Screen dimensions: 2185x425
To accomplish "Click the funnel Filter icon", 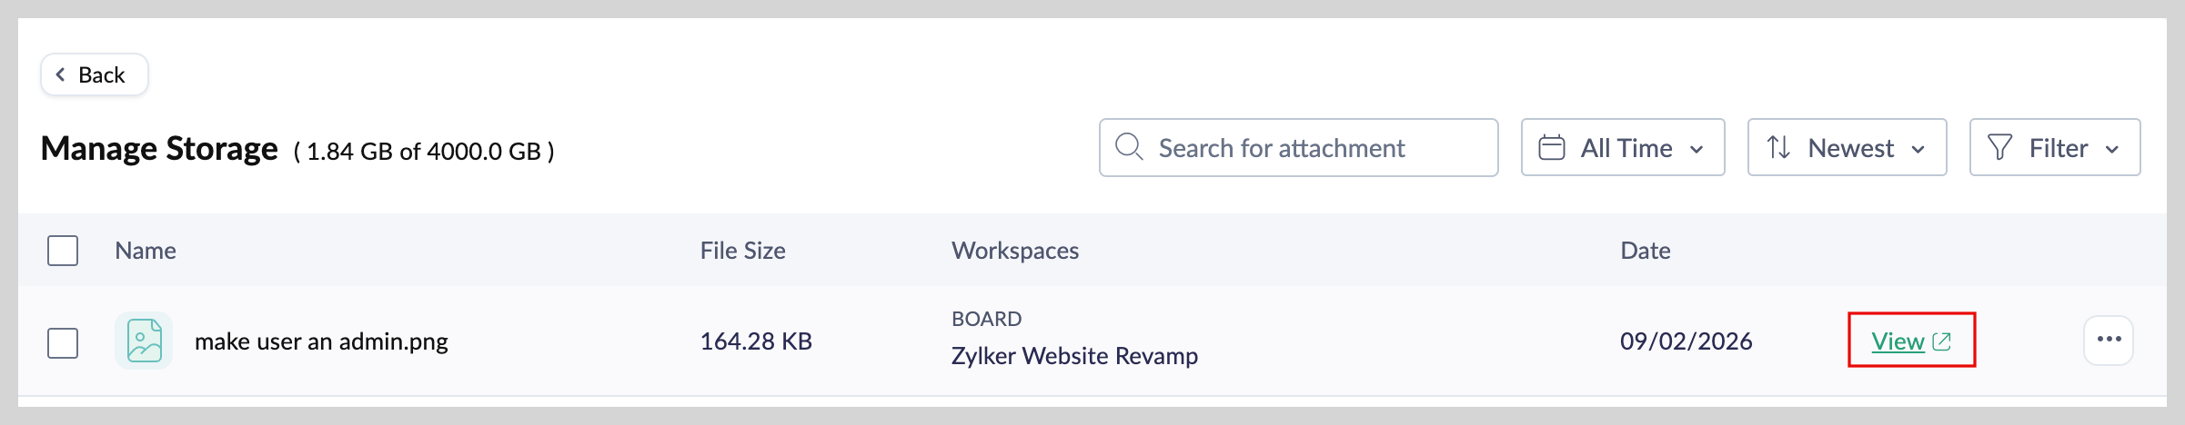I will (1999, 148).
